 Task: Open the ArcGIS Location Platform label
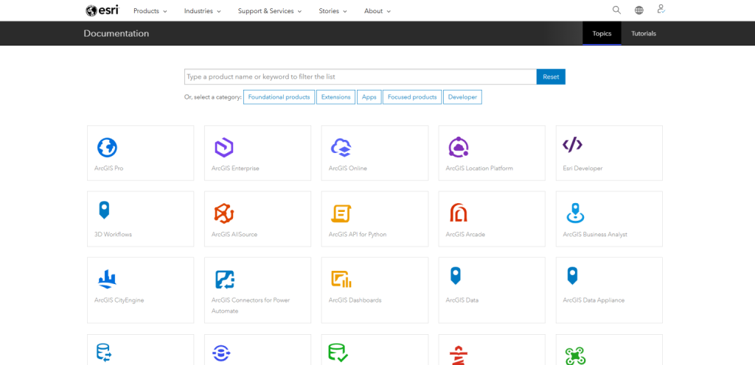(479, 169)
